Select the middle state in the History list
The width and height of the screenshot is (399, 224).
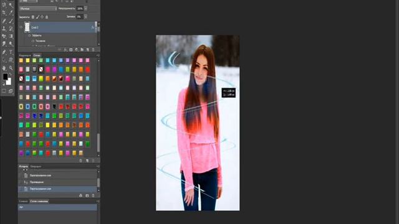pos(57,182)
